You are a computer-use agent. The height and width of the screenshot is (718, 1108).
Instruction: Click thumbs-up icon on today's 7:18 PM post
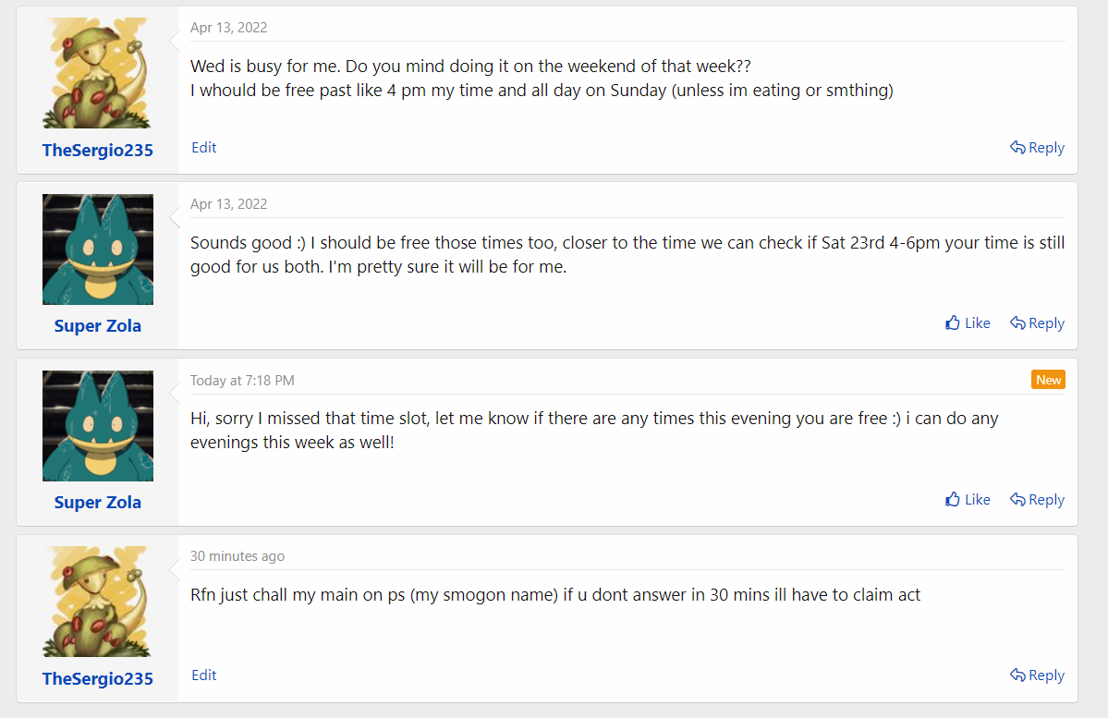[953, 500]
